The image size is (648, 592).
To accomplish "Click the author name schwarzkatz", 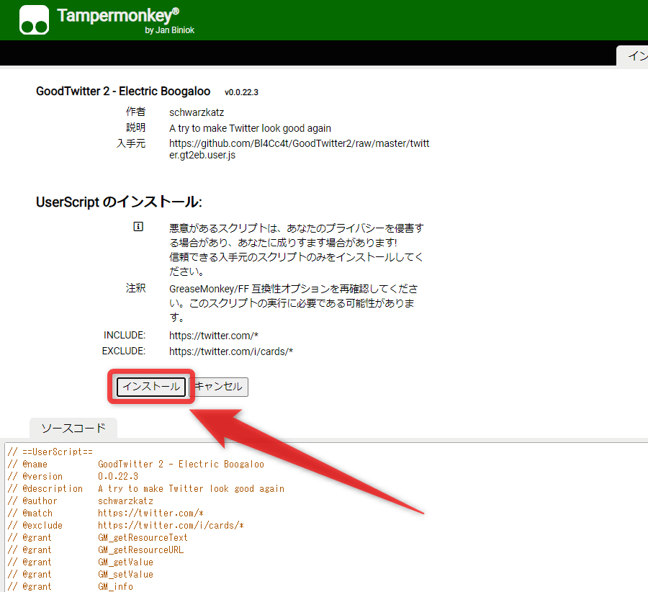I will pos(197,112).
